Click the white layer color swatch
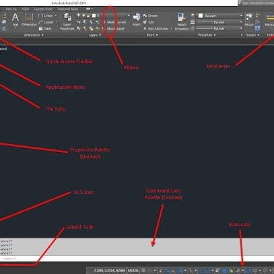The width and height of the screenshot is (274, 274). click(94, 15)
